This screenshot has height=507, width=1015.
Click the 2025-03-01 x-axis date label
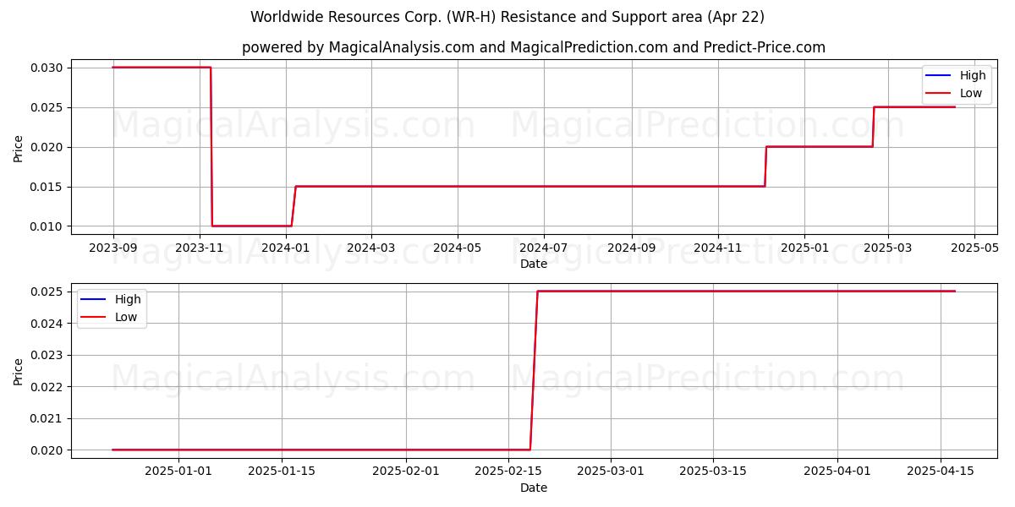(x=611, y=472)
